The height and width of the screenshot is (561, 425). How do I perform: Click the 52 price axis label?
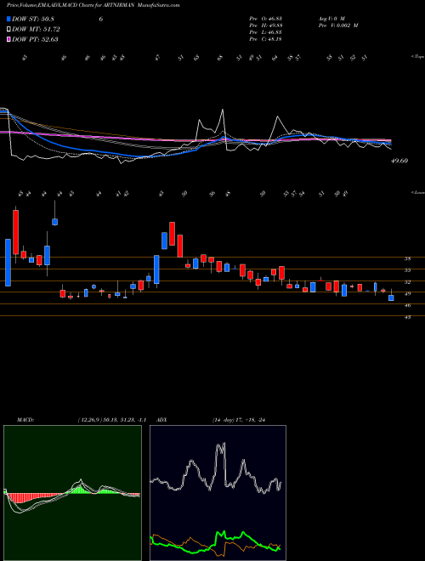click(x=407, y=282)
